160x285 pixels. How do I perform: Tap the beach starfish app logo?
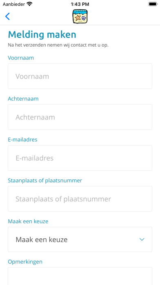pos(80,16)
